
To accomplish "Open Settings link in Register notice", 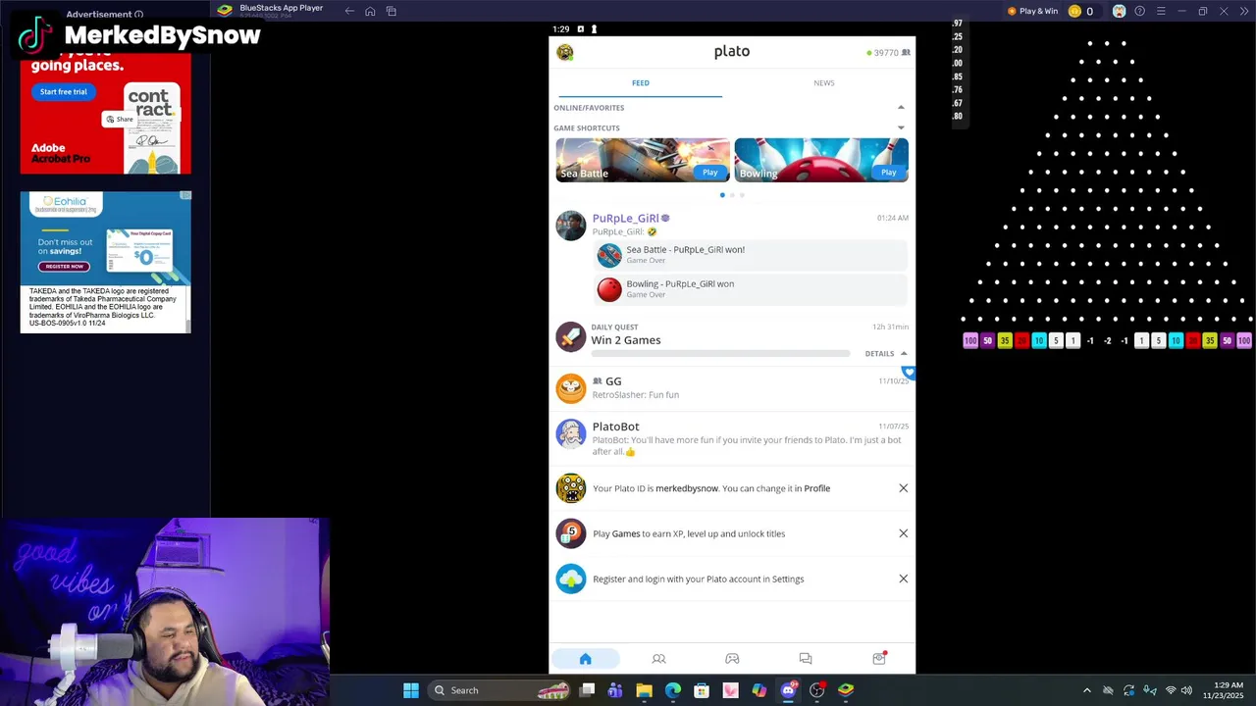I will tap(788, 579).
